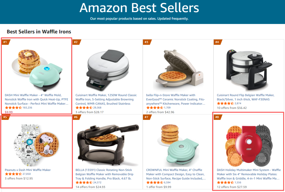Viewport: 285px width, 192px height.
Task: Click the #6 best seller rank badge
Action: (x=76, y=117)
